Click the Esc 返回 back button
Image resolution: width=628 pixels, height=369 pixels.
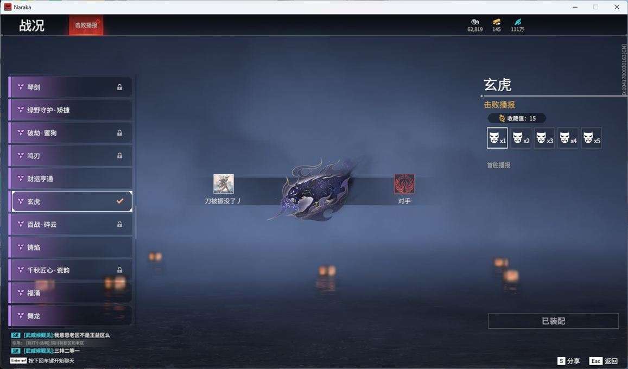point(604,361)
